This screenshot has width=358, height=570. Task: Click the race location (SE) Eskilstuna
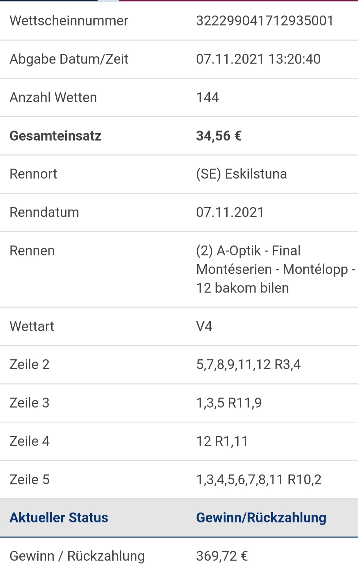241,174
